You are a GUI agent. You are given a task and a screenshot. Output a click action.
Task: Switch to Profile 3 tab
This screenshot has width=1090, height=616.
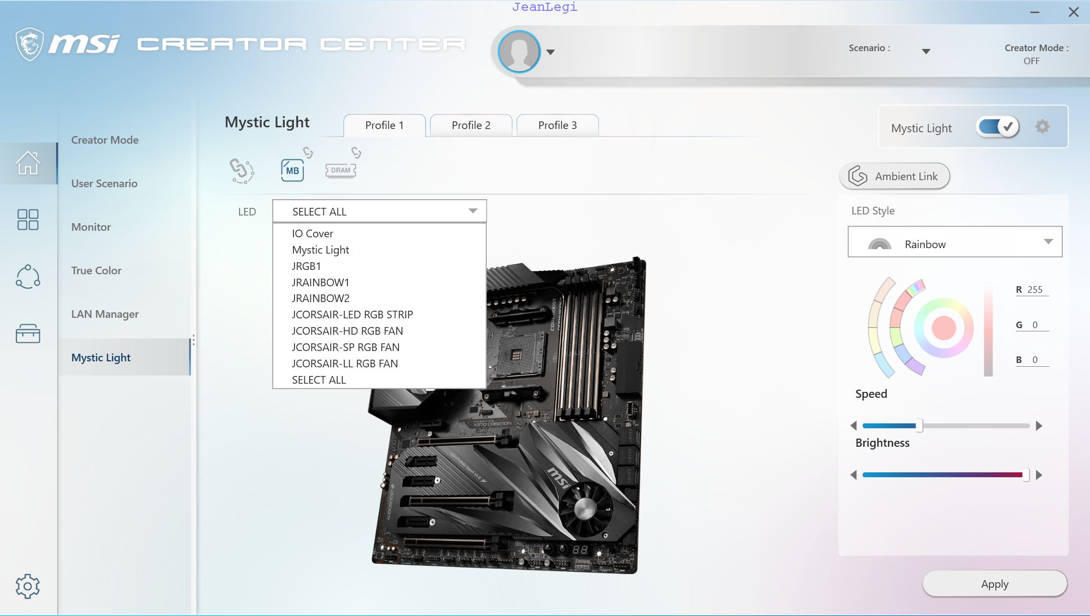coord(557,124)
